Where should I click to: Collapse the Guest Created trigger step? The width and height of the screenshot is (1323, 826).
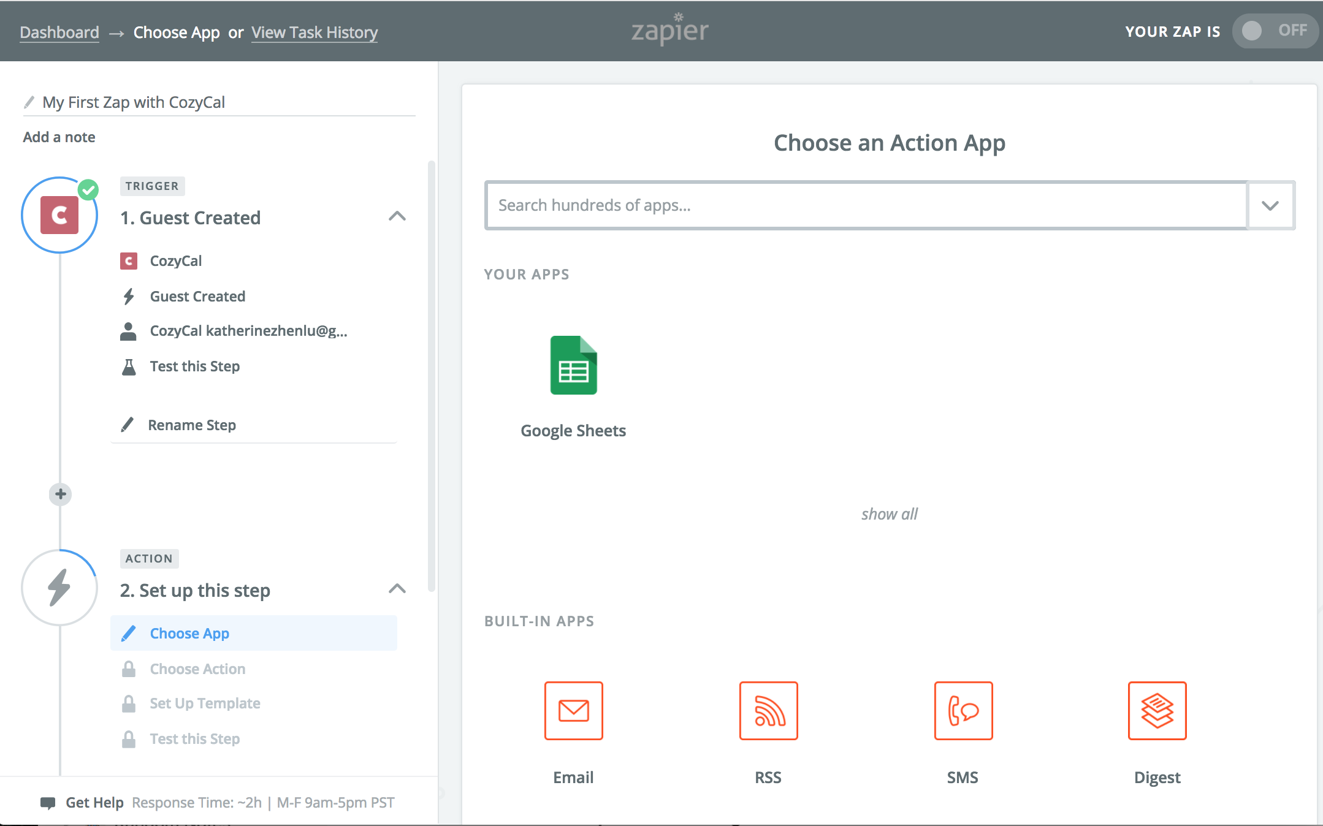[397, 216]
